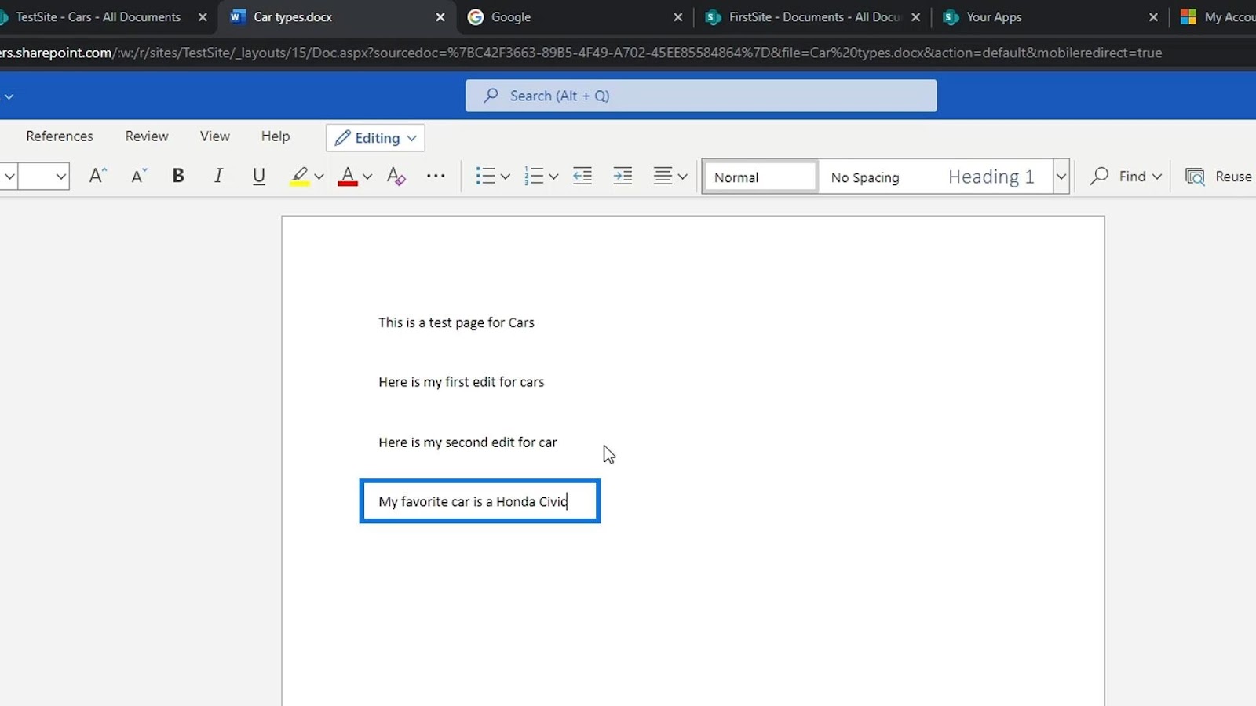Apply the yellow text highlight color
The image size is (1256, 706).
point(299,176)
